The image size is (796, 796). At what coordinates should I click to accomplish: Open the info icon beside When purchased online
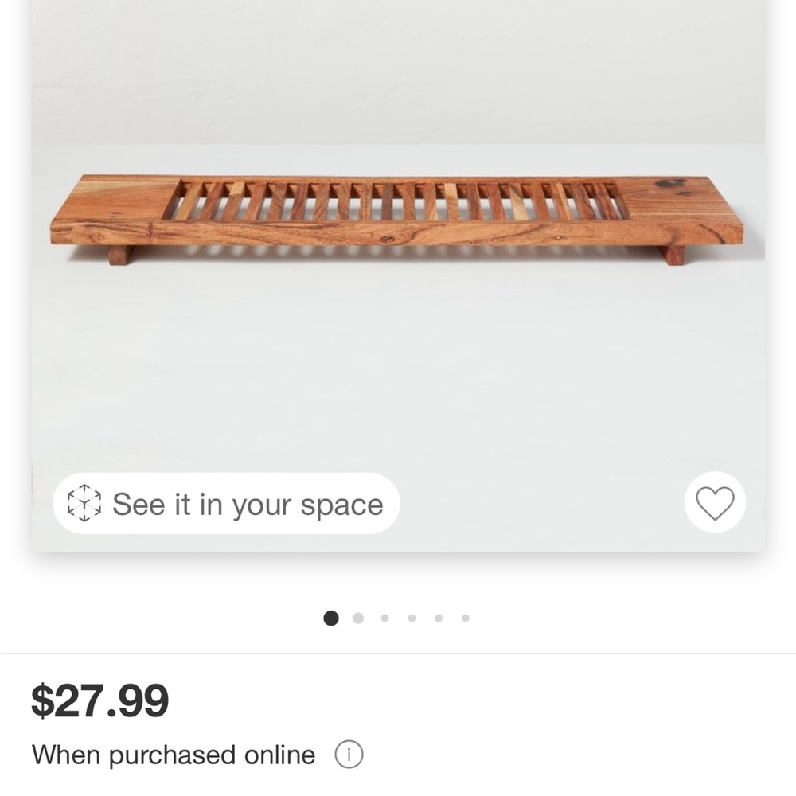[349, 754]
